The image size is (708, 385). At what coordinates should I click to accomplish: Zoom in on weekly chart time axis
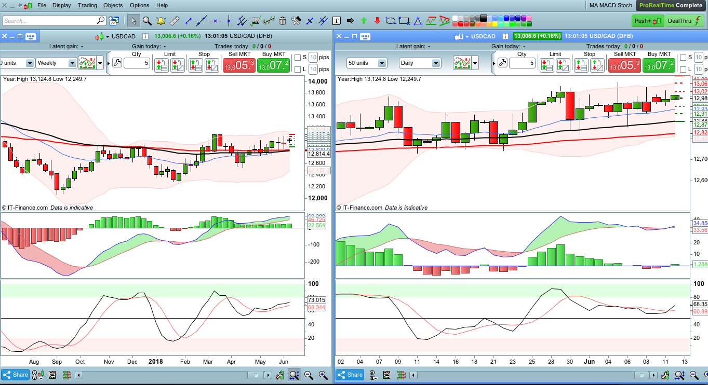[323, 375]
